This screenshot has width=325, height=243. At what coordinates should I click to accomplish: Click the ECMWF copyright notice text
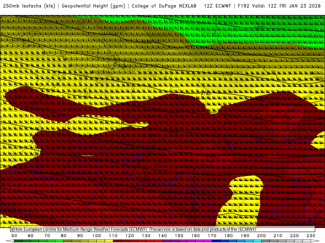click(x=134, y=229)
